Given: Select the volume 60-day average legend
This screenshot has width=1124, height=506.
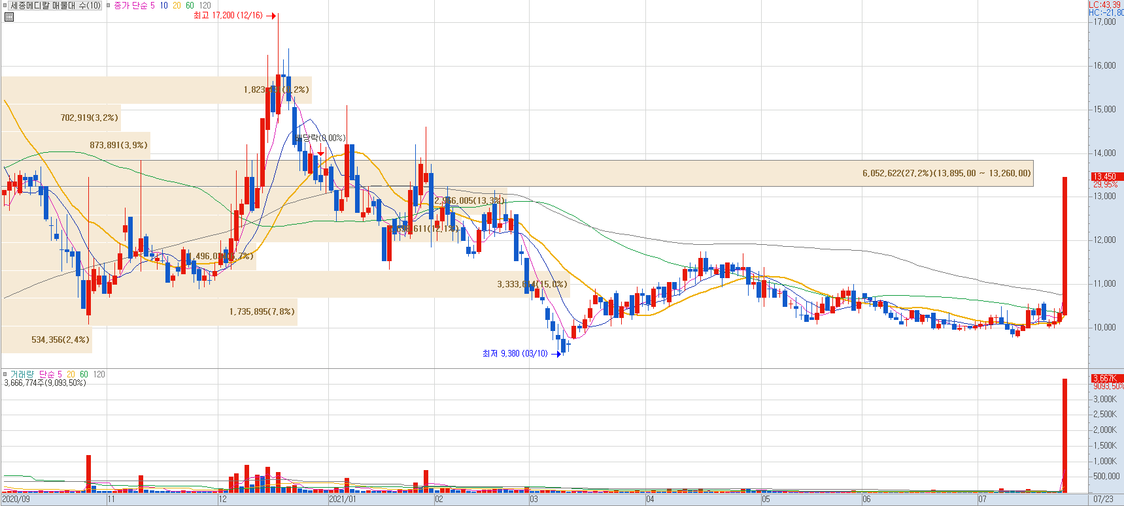Looking at the screenshot, I should (84, 374).
